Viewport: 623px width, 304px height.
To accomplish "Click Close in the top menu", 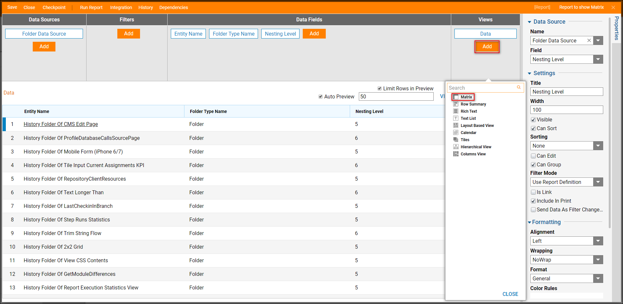I will click(29, 7).
